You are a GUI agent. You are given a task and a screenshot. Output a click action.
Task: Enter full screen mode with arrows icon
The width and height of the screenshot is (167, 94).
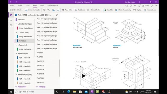[x=152, y=6]
